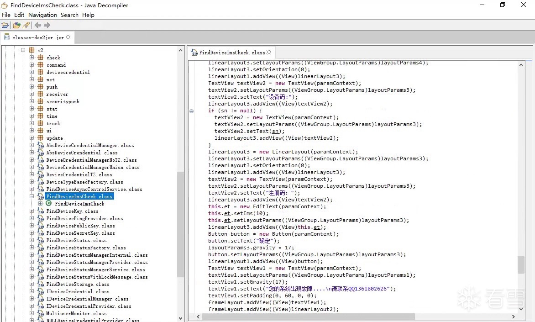Click the Search toolbar icon
The width and height of the screenshot is (535, 322).
coord(26,25)
